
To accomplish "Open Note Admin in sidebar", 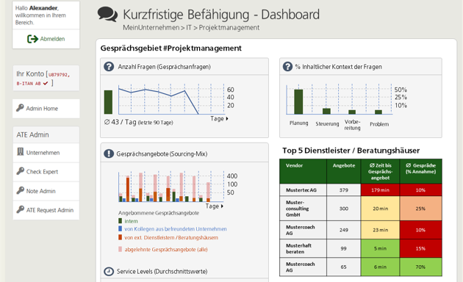I will pyautogui.click(x=46, y=191).
